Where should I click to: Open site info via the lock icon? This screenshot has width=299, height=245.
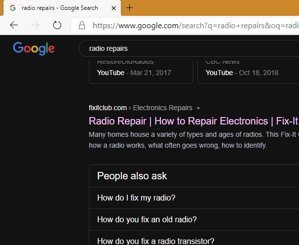pos(82,25)
